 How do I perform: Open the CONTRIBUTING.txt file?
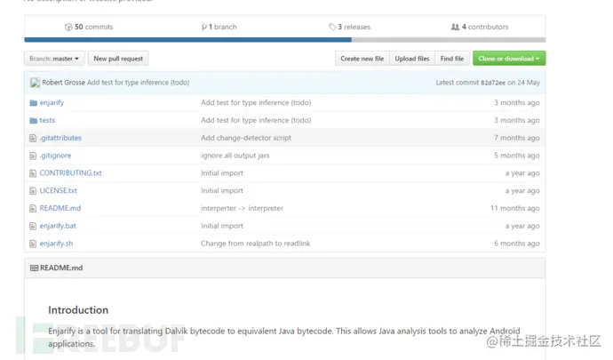[x=70, y=173]
